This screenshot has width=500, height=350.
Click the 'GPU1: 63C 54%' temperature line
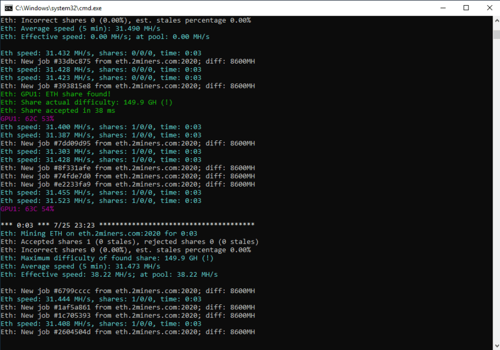[27, 209]
